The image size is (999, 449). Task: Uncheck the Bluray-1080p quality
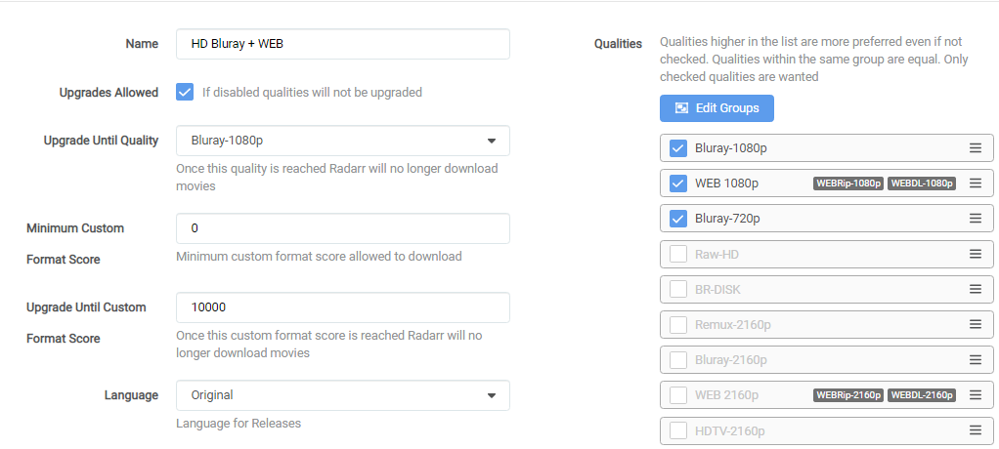(678, 148)
